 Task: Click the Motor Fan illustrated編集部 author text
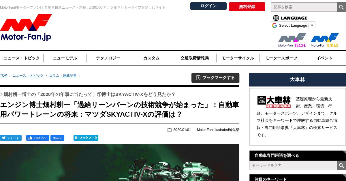(218, 130)
